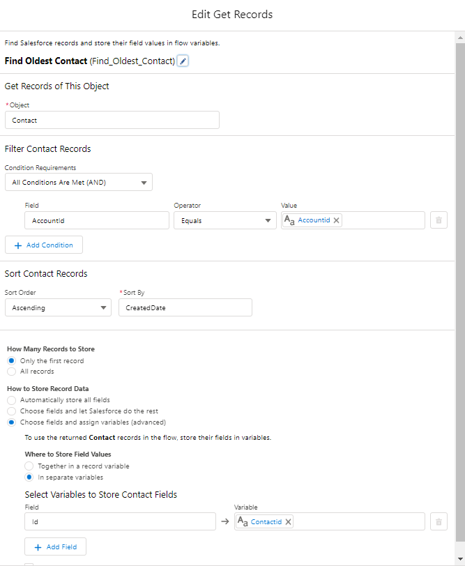Choose Automatically store all fields
Viewport: 465px width, 566px height.
(x=12, y=401)
